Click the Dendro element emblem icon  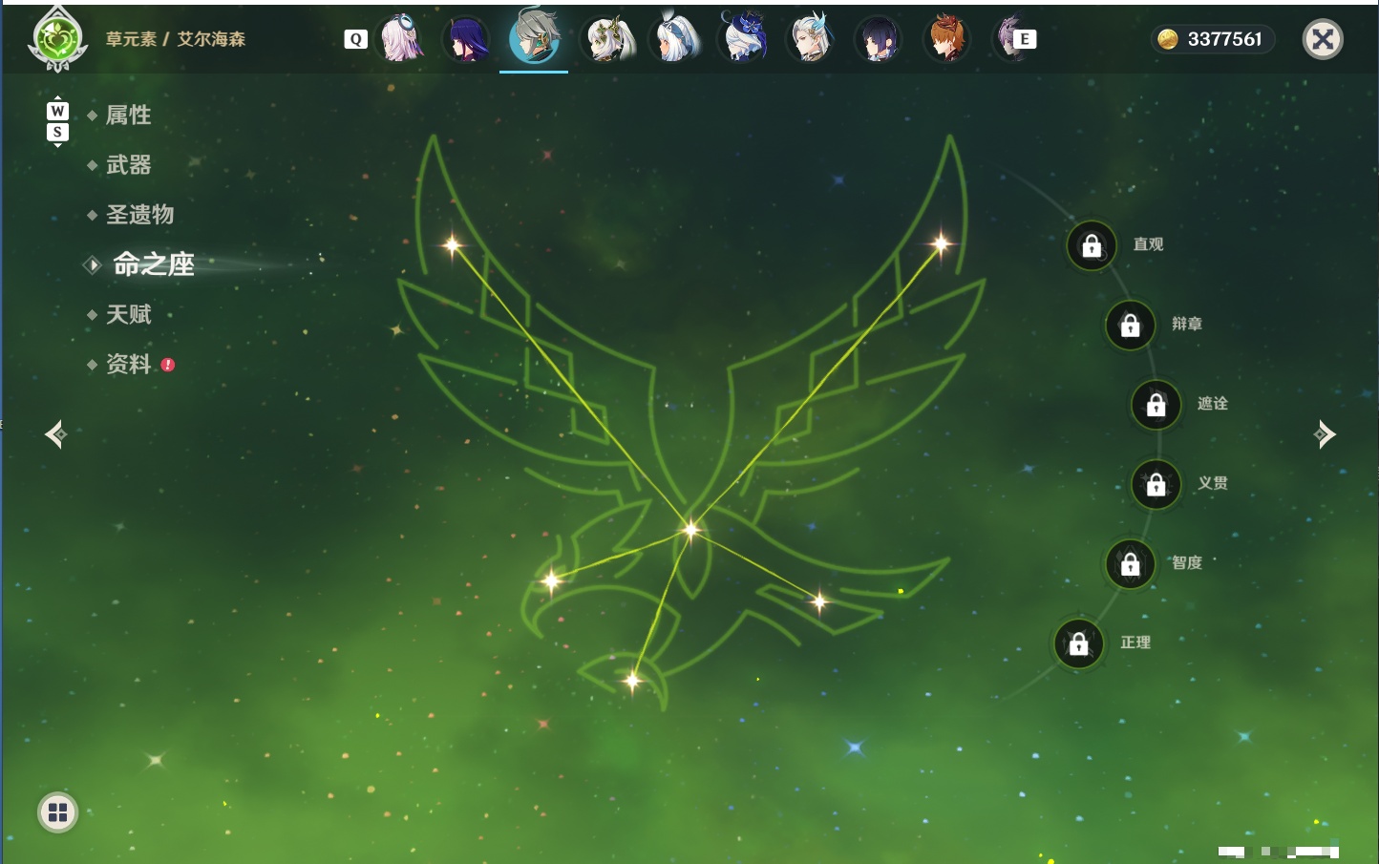click(58, 39)
